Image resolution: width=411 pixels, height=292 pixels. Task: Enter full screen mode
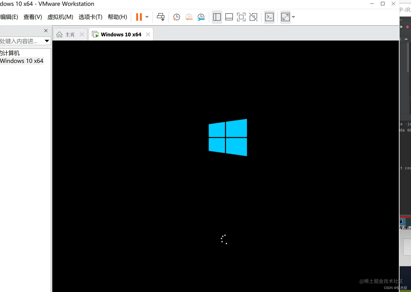pos(241,17)
